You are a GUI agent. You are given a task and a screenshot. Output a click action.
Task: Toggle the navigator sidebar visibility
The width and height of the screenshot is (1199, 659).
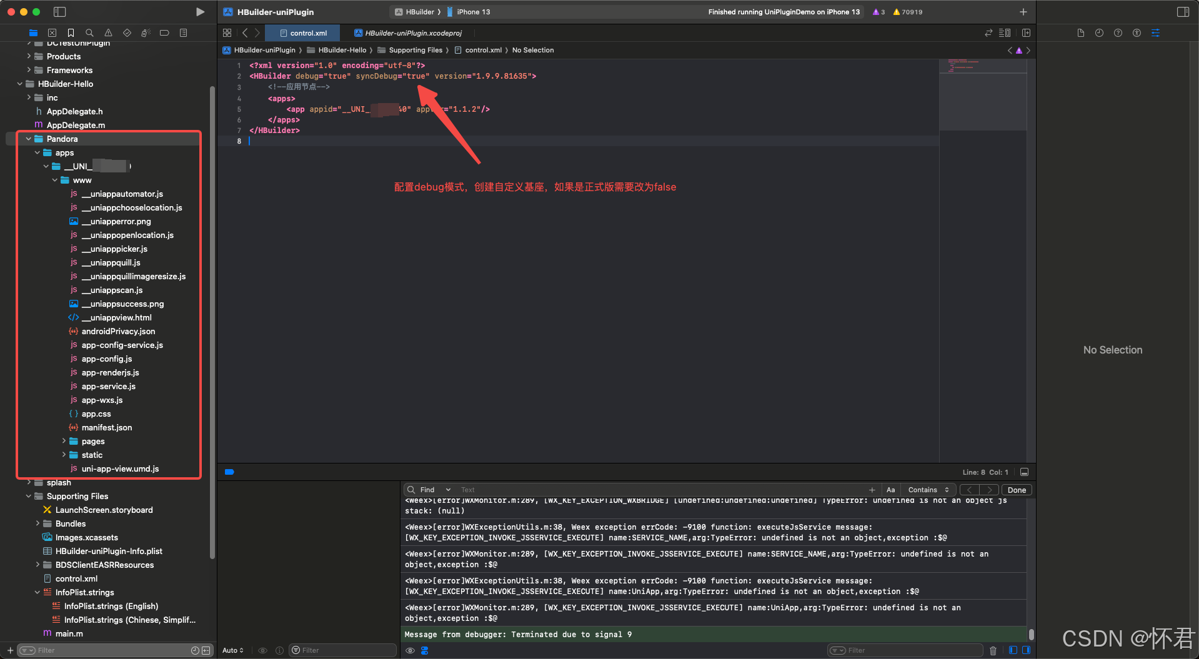pos(60,12)
